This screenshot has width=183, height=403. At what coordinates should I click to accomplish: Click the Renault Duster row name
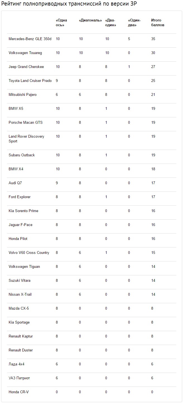tap(21, 350)
